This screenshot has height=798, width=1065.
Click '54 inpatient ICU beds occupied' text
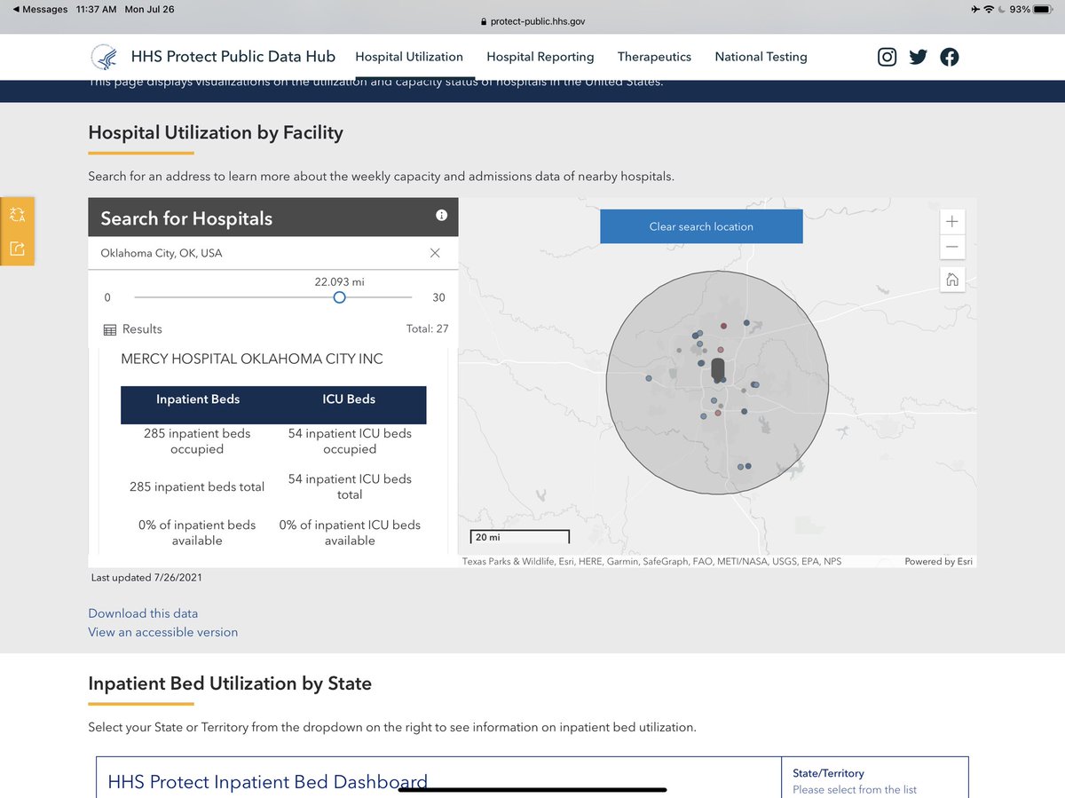(x=350, y=441)
